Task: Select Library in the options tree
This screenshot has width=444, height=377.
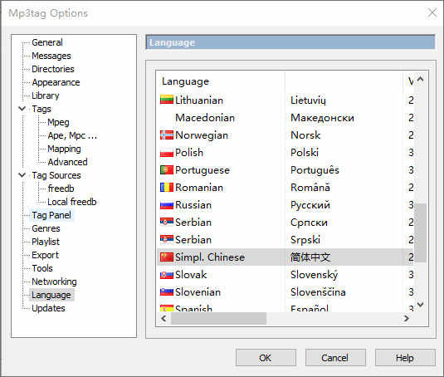Action: pyautogui.click(x=46, y=95)
